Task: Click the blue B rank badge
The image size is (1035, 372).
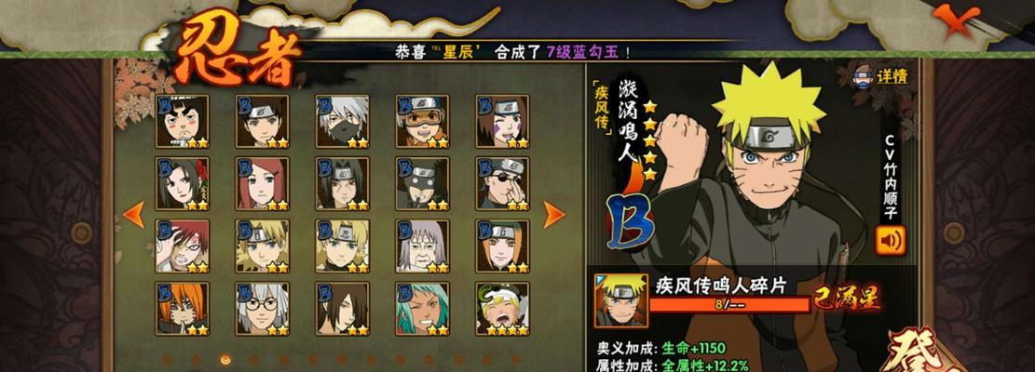Action: coord(630,220)
